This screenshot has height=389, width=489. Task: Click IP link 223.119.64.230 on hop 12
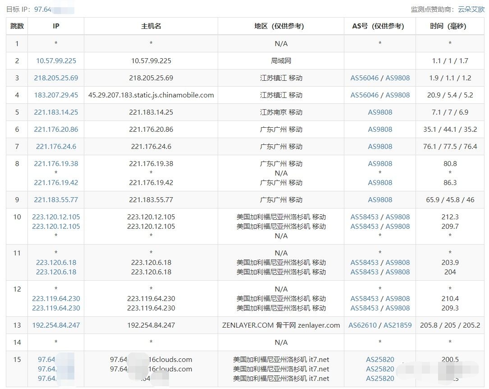click(x=56, y=298)
